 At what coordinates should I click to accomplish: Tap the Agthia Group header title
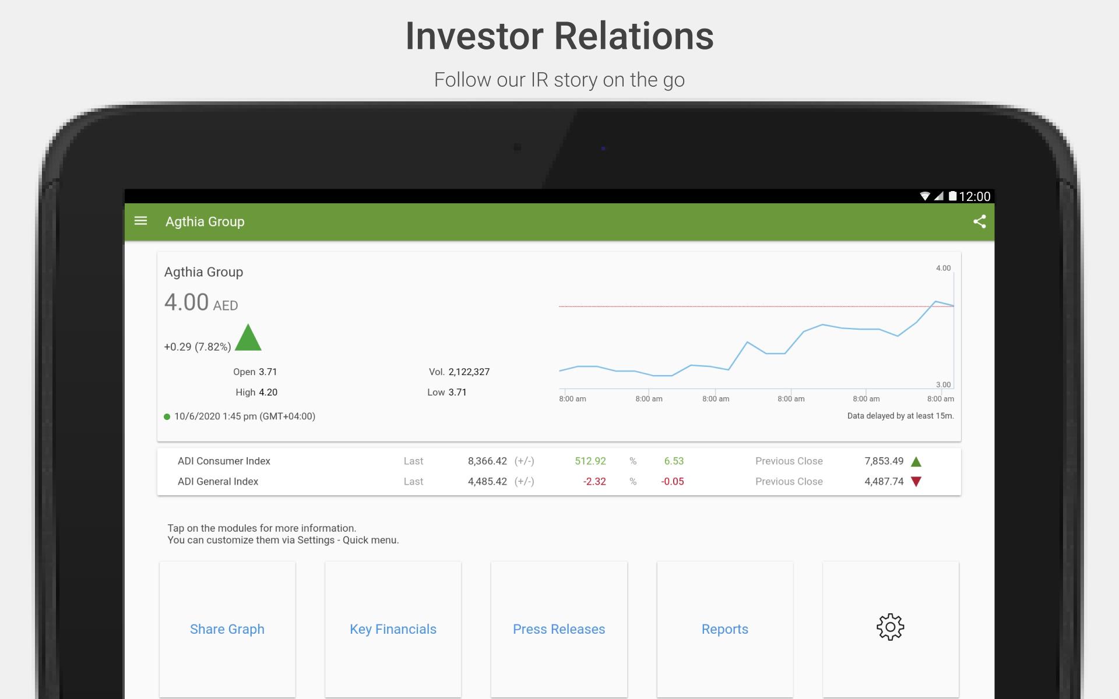click(x=205, y=221)
